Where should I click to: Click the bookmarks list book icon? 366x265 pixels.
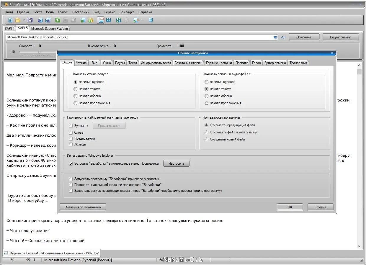click(x=136, y=20)
